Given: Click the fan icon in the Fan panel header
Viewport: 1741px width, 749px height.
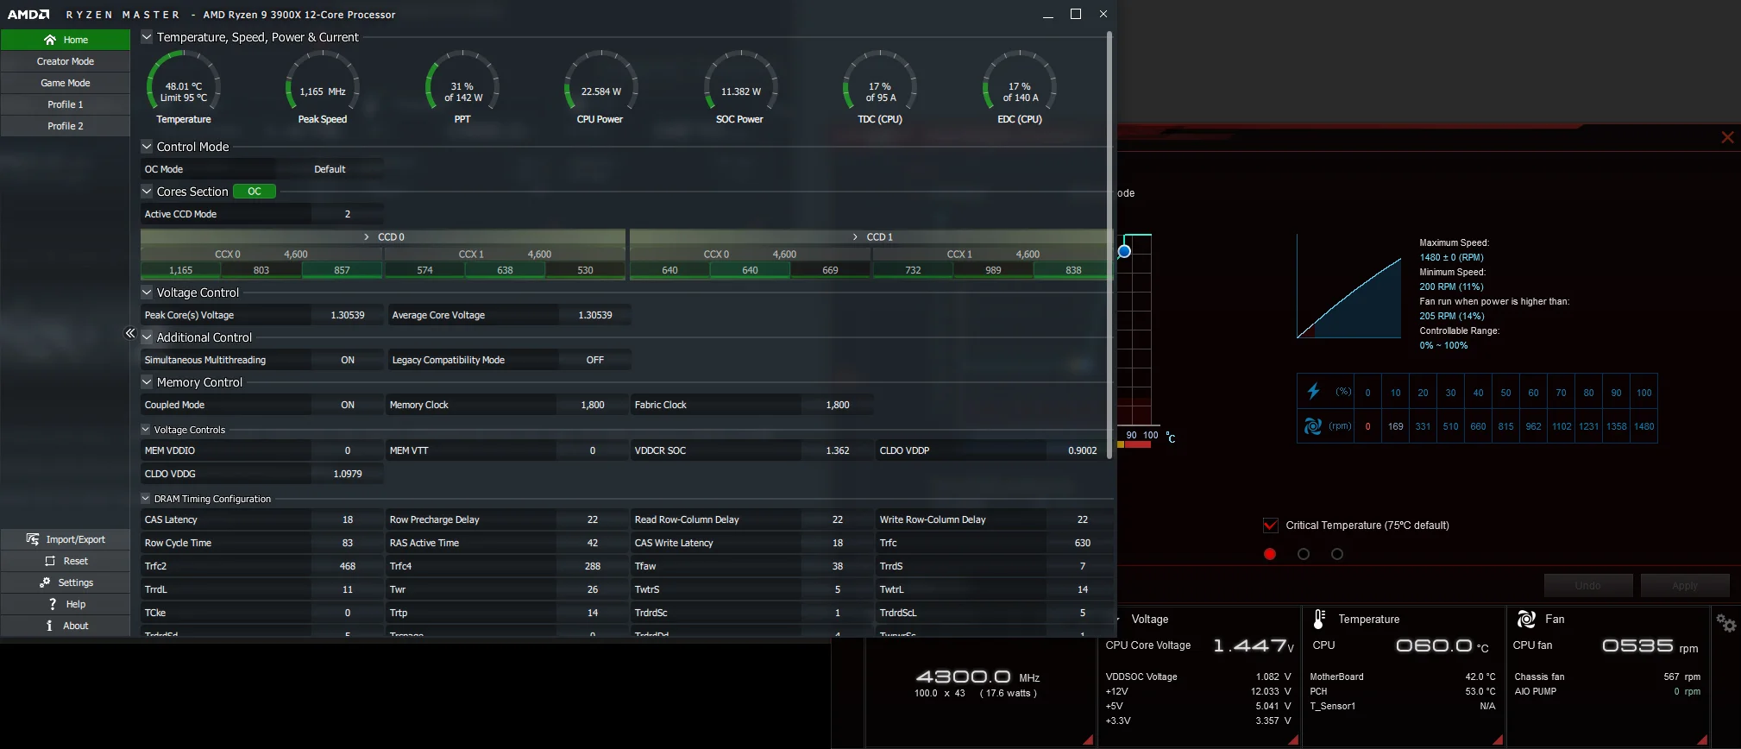Looking at the screenshot, I should point(1526,619).
